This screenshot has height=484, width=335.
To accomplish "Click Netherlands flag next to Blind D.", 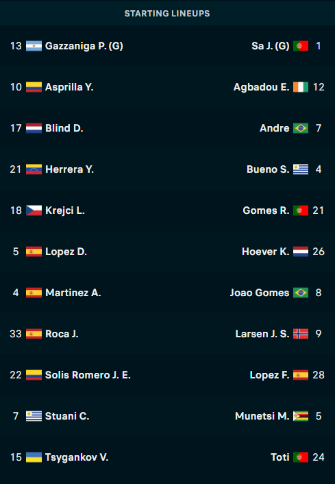I will click(x=34, y=128).
